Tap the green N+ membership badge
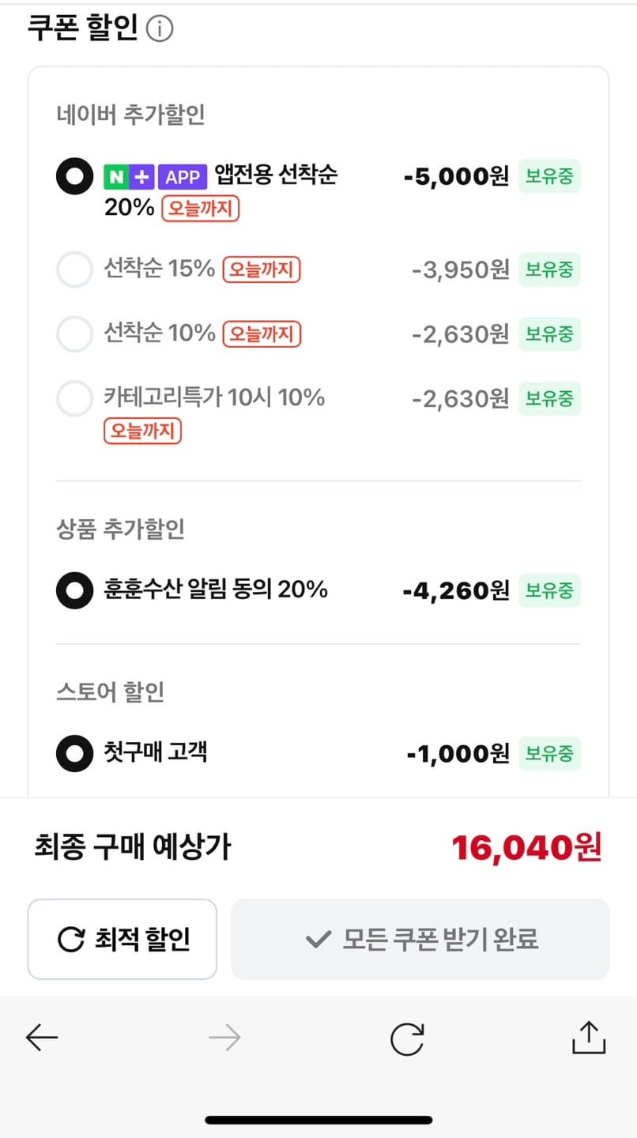 coord(130,177)
